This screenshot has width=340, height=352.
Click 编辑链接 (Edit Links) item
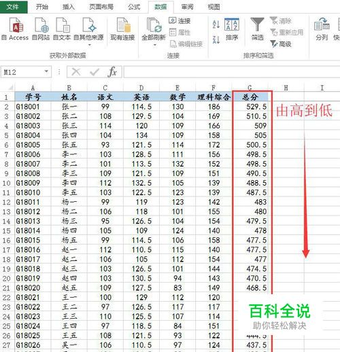coord(186,44)
